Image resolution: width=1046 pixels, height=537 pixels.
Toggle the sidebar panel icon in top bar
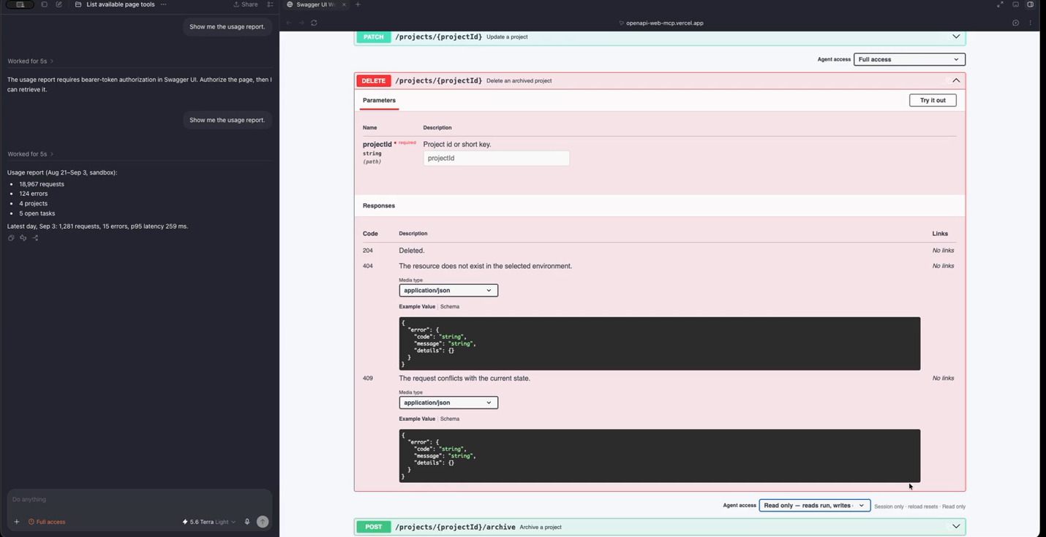click(44, 4)
